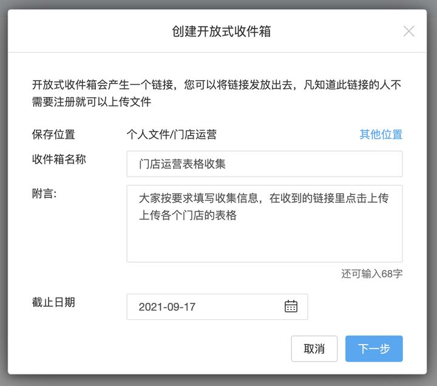Focus the 收件箱名称 input field
Viewport: 437px width, 386px height.
[x=265, y=164]
